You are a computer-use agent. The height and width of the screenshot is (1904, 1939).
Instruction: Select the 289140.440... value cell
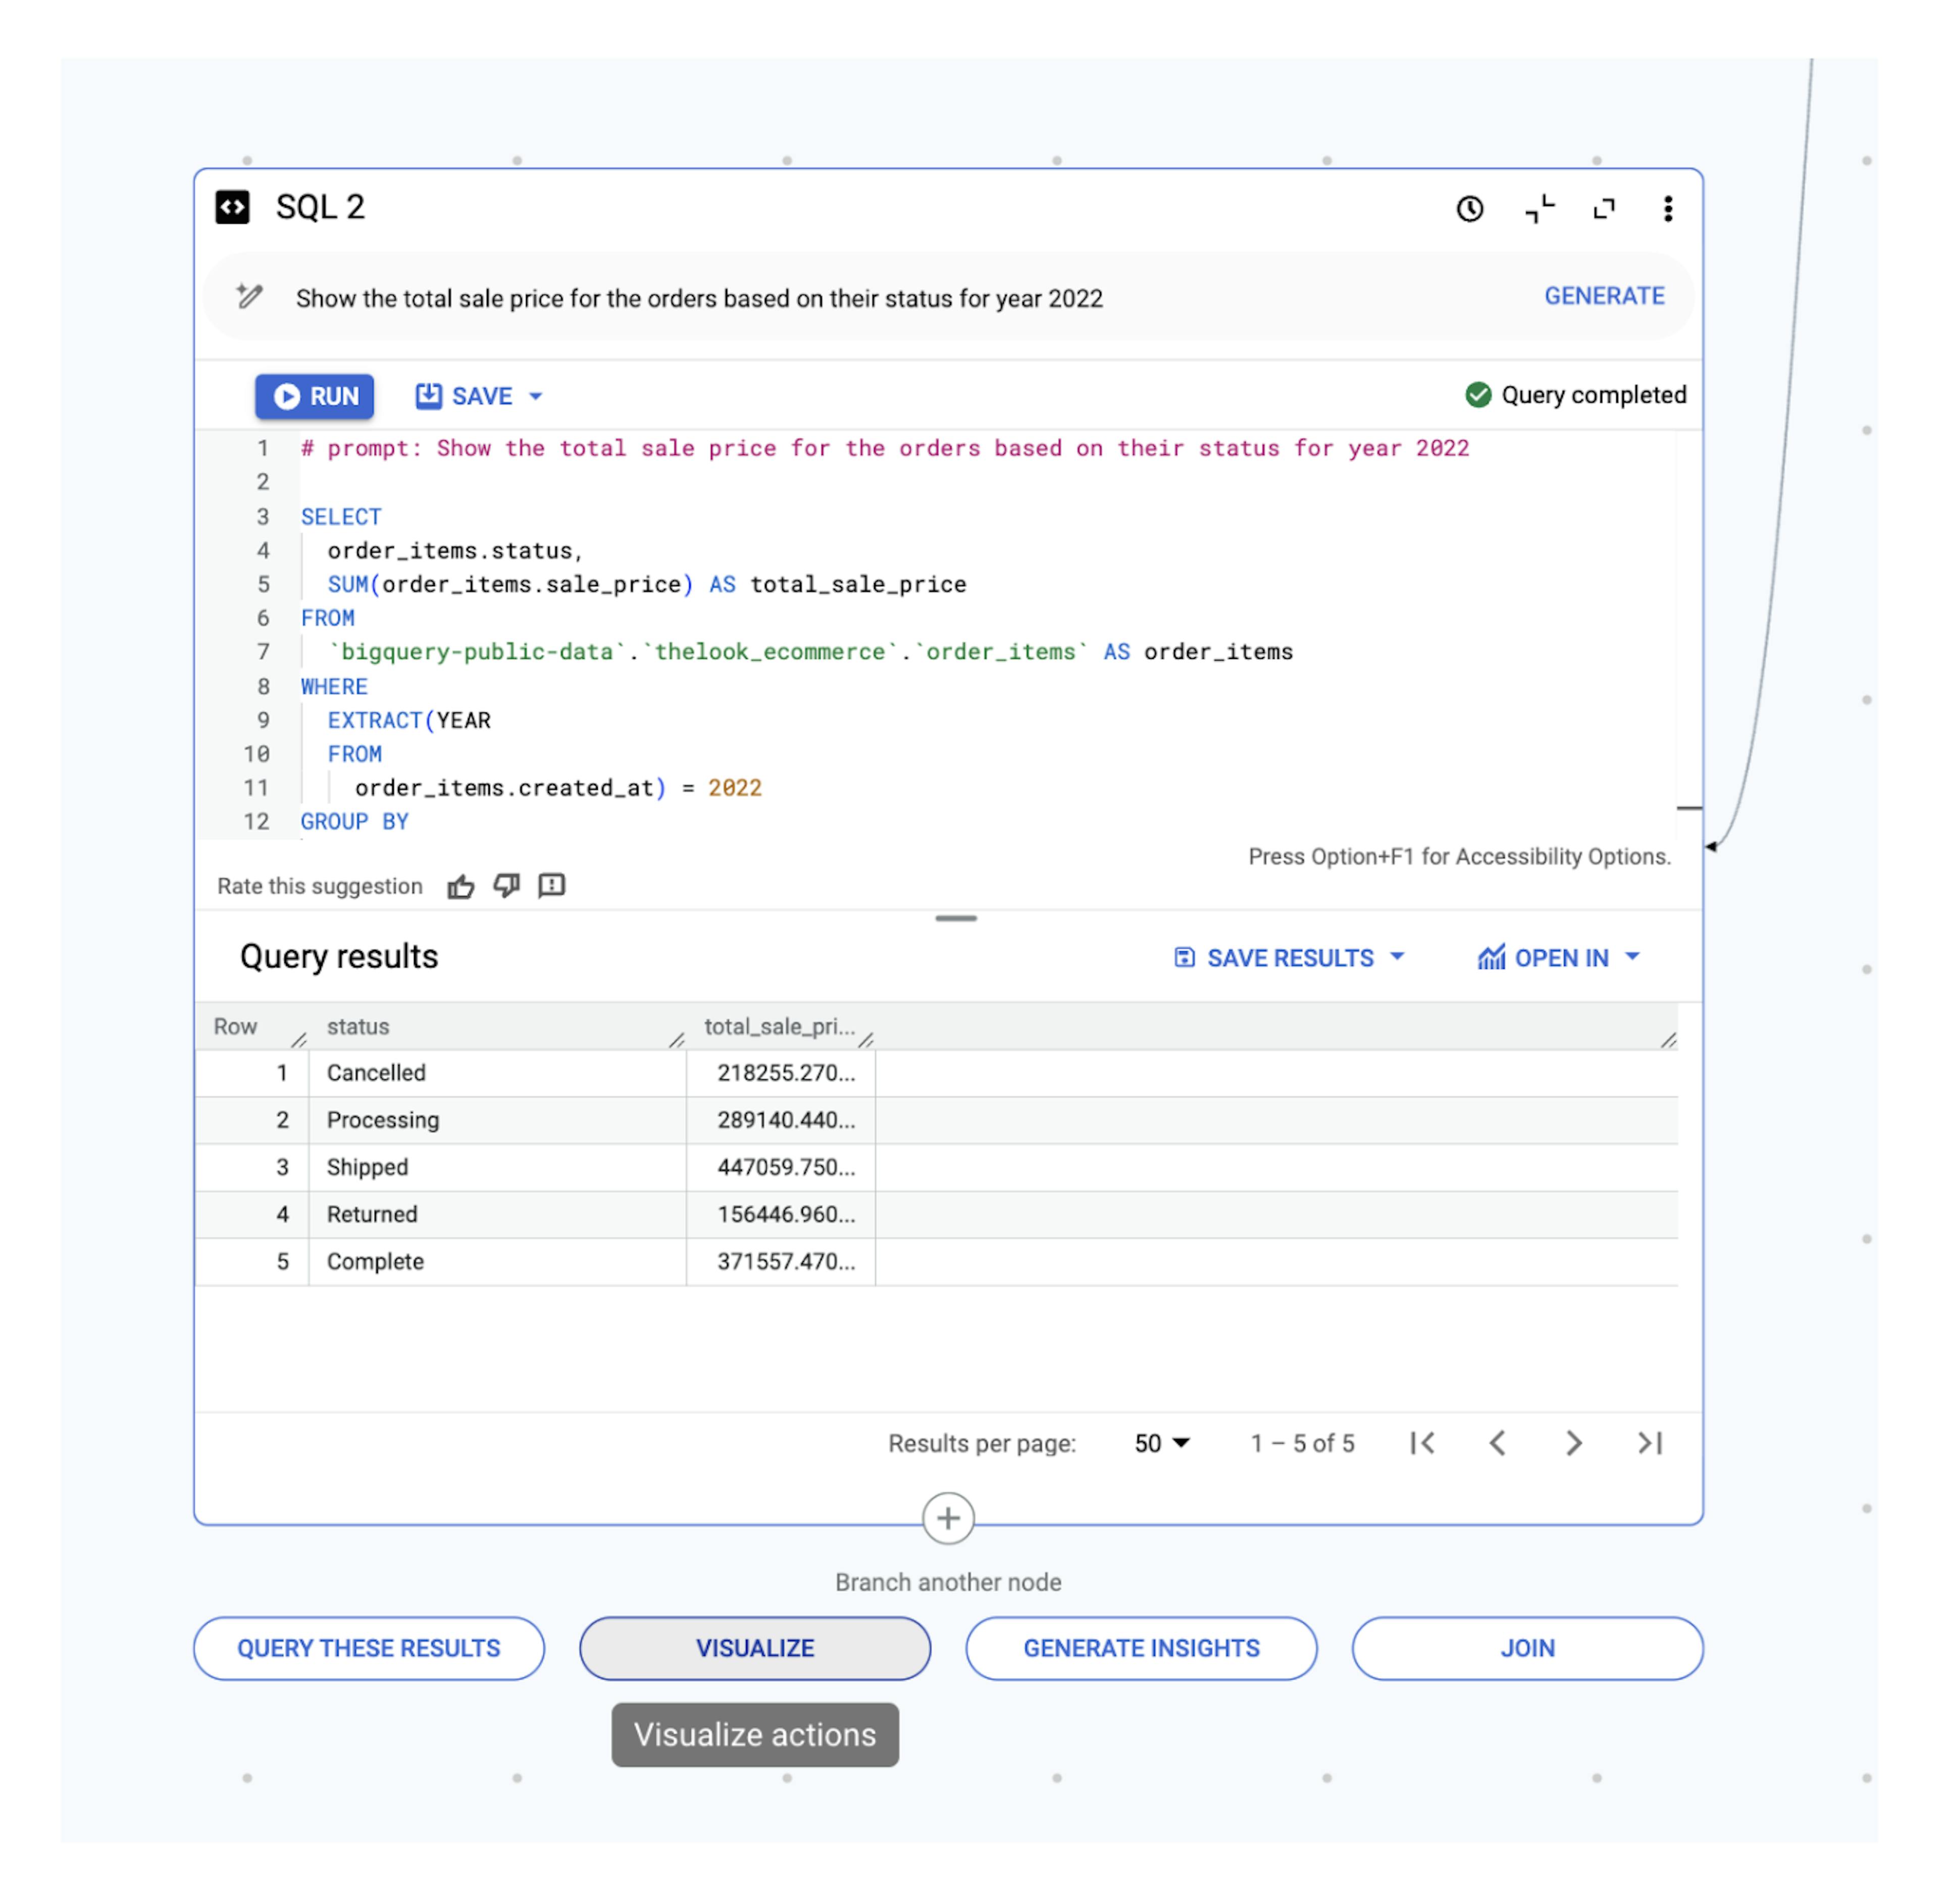tap(781, 1120)
